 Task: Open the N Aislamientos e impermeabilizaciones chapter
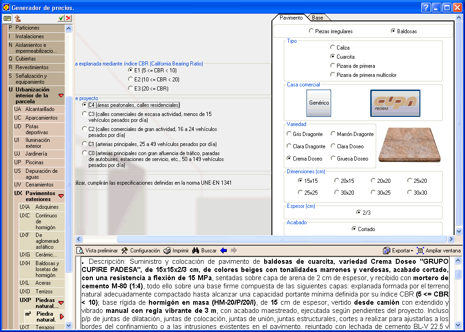coord(36,48)
